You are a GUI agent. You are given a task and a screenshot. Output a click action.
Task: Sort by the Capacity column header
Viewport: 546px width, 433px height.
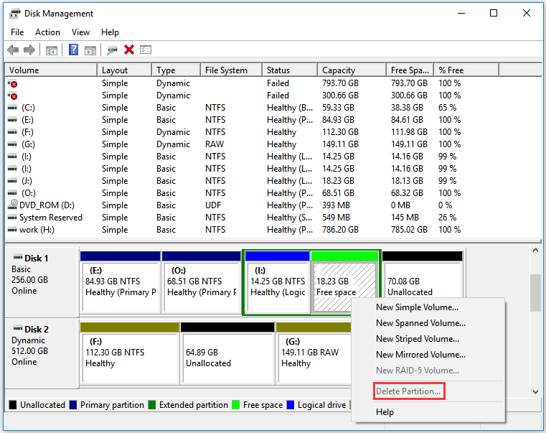pos(352,70)
